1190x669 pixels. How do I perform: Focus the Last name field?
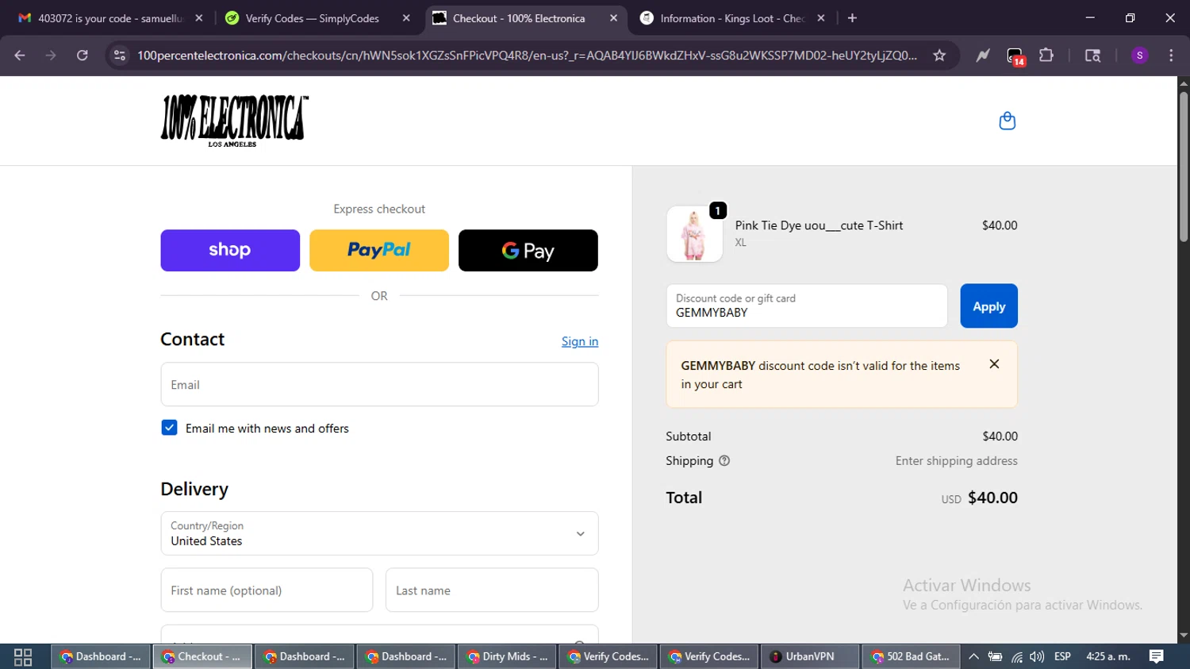coord(492,590)
